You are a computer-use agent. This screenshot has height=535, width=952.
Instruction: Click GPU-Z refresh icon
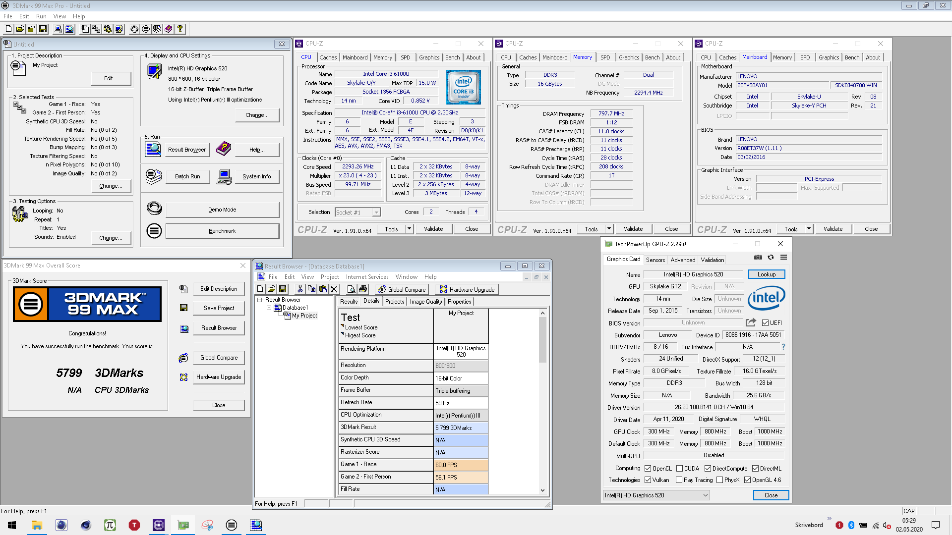pyautogui.click(x=771, y=257)
